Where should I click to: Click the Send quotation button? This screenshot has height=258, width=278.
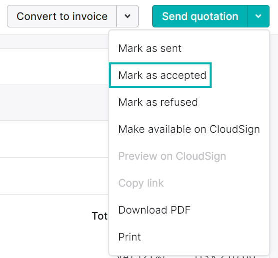[x=200, y=16]
